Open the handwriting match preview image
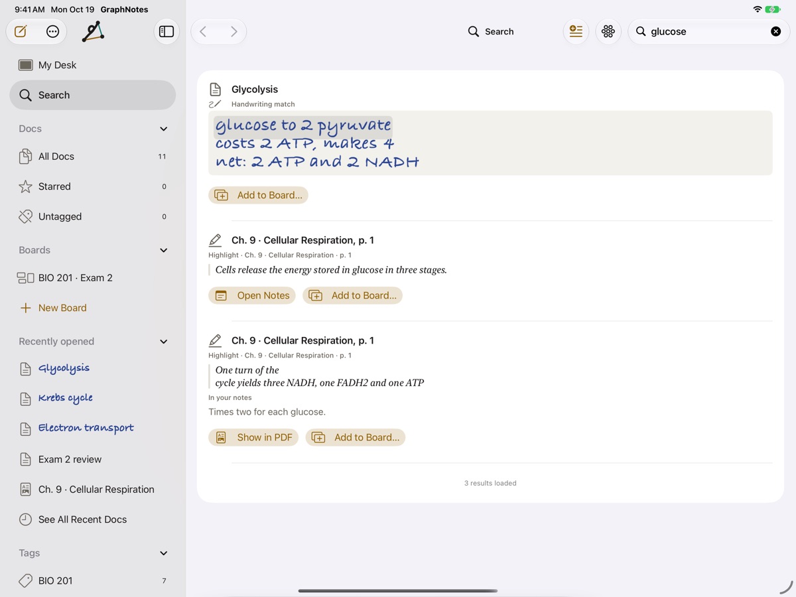The image size is (796, 597). 490,143
